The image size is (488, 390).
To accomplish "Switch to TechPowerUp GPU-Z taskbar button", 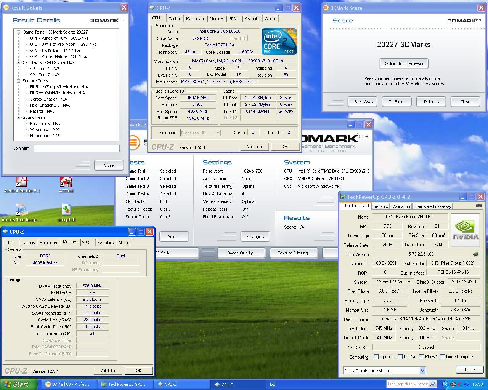I will coord(124,384).
